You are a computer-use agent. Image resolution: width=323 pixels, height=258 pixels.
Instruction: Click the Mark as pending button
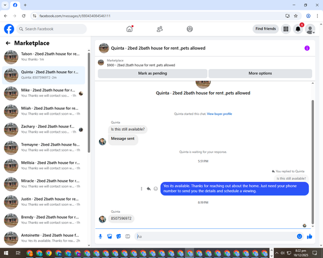click(x=152, y=74)
